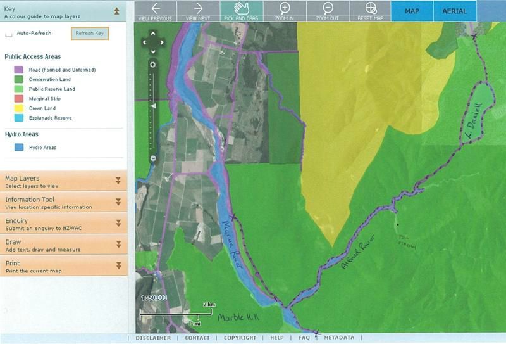Switch to the Map view tab
The image size is (506, 344).
coord(412,11)
